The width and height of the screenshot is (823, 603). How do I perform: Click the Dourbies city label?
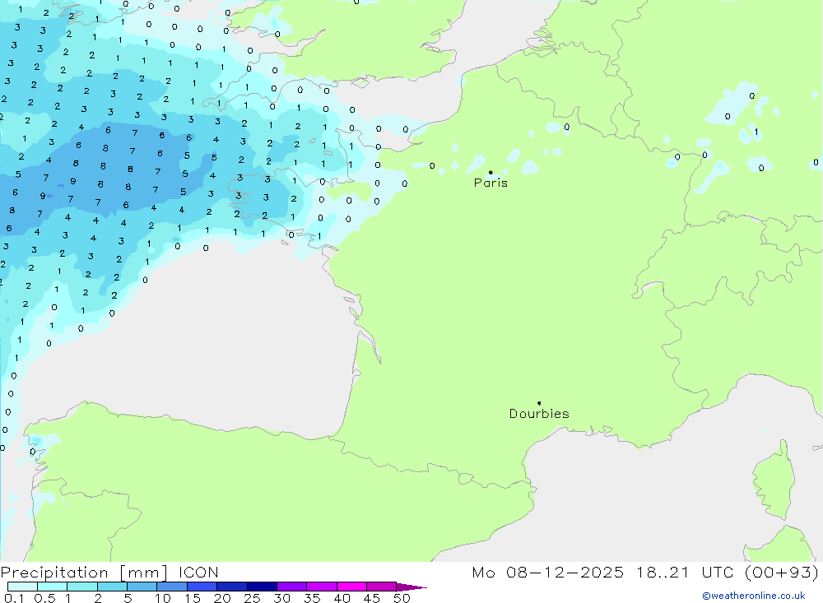pos(539,414)
